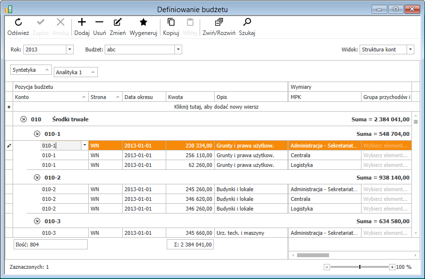Image resolution: width=425 pixels, height=279 pixels.
Task: Collapse the 010-3 subgroup
Action: 37,221
